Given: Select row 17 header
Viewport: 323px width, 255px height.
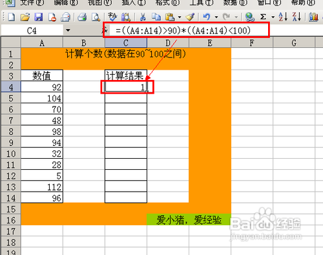Looking at the screenshot, I should point(11,231).
